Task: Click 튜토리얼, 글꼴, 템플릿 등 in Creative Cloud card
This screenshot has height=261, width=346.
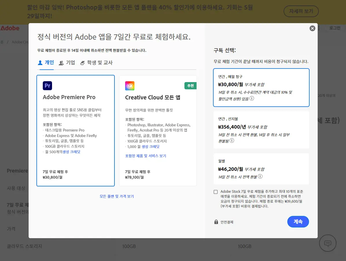Action: click(x=147, y=136)
